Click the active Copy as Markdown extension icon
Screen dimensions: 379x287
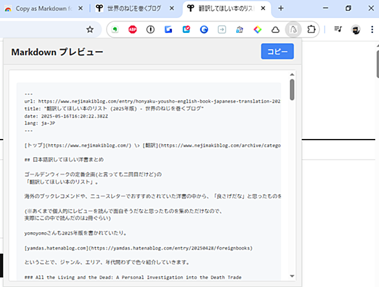tap(293, 30)
